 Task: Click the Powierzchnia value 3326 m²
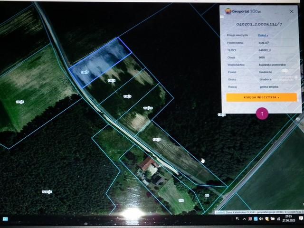click(x=264, y=43)
